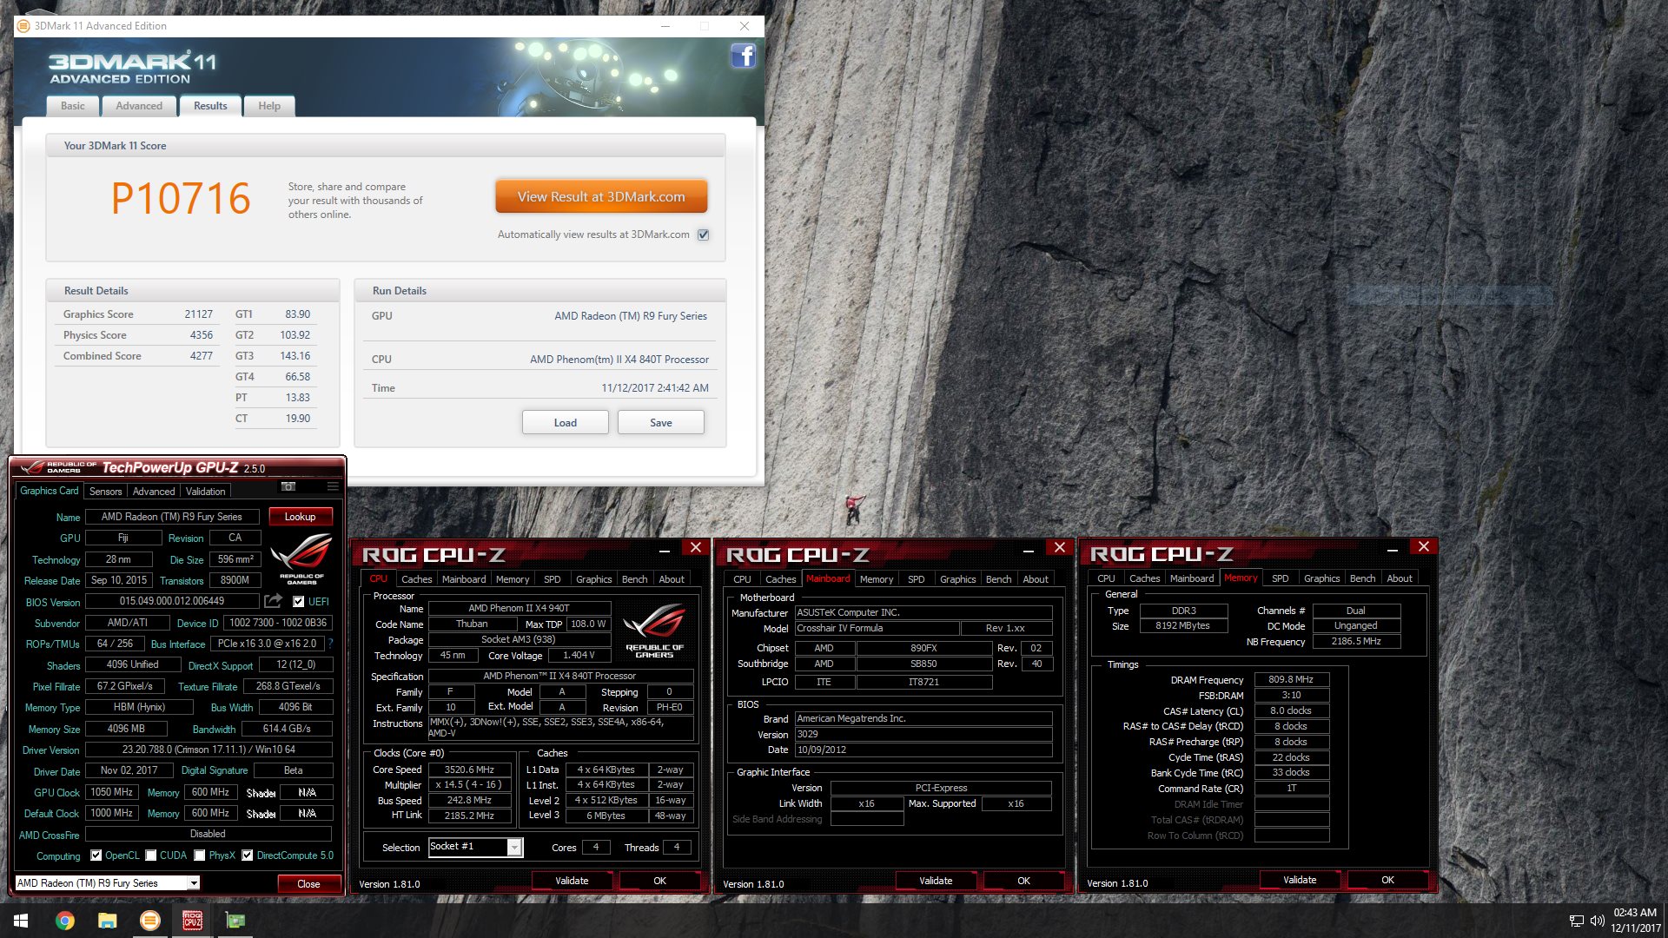This screenshot has width=1668, height=938.
Task: Open Graphics tab in CPU-Z Timings window
Action: pos(1322,578)
